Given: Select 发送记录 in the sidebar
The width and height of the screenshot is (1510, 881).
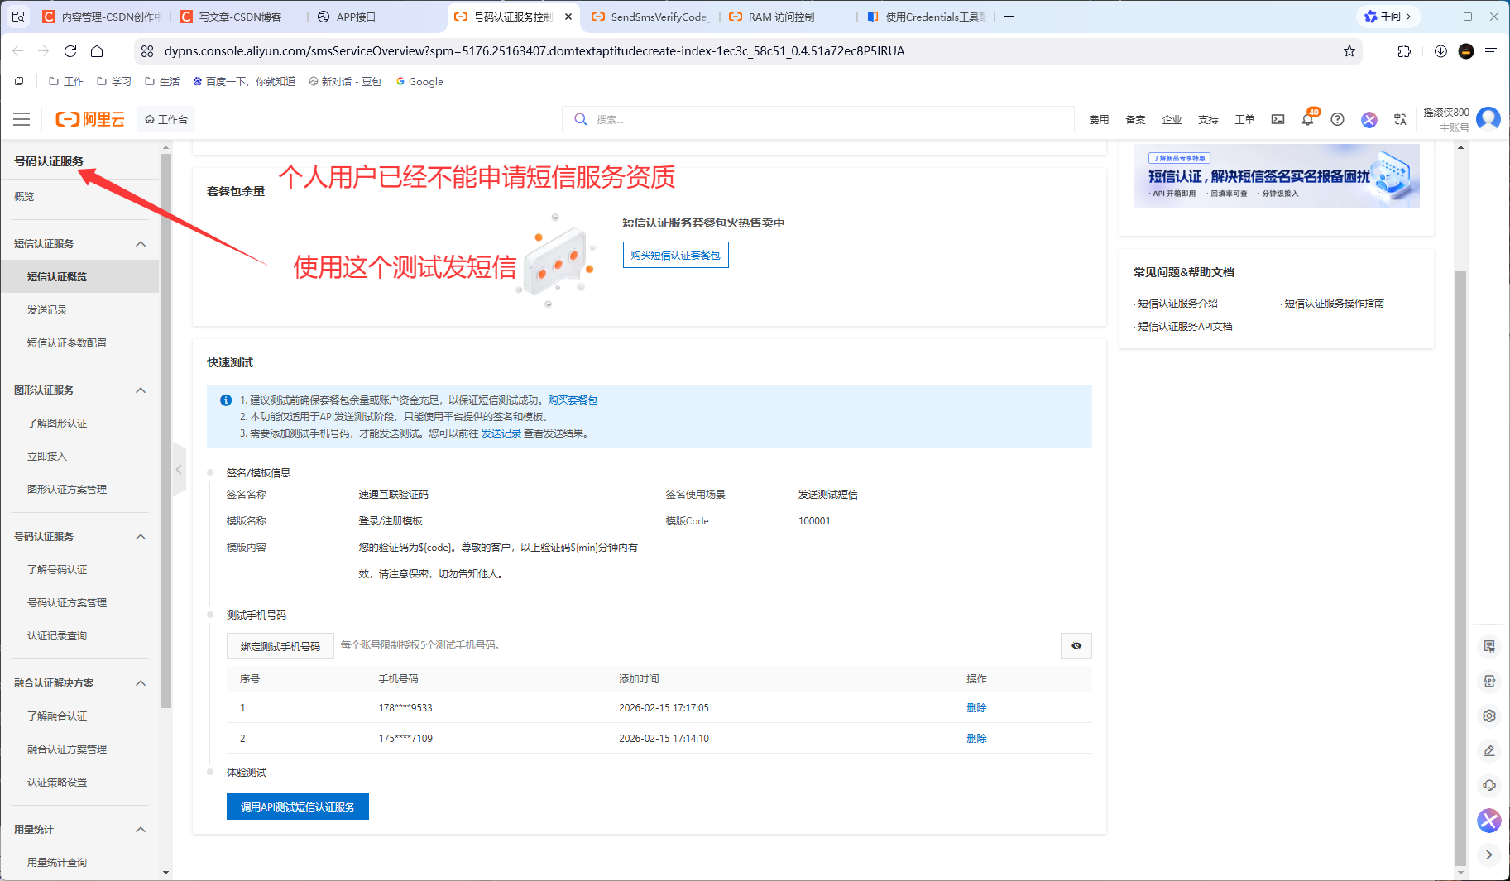Looking at the screenshot, I should [47, 310].
